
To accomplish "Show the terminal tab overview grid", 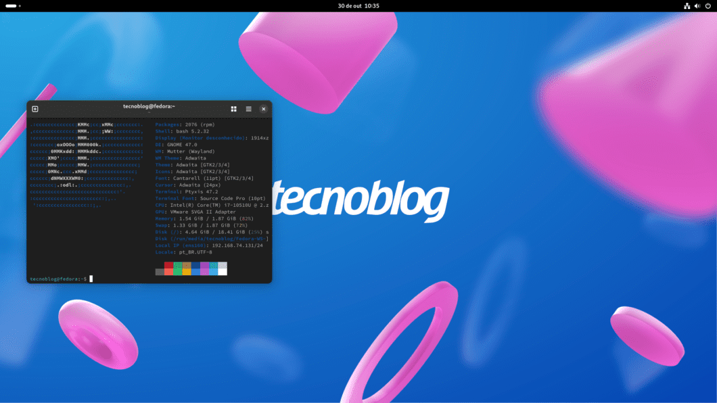I will (x=233, y=109).
